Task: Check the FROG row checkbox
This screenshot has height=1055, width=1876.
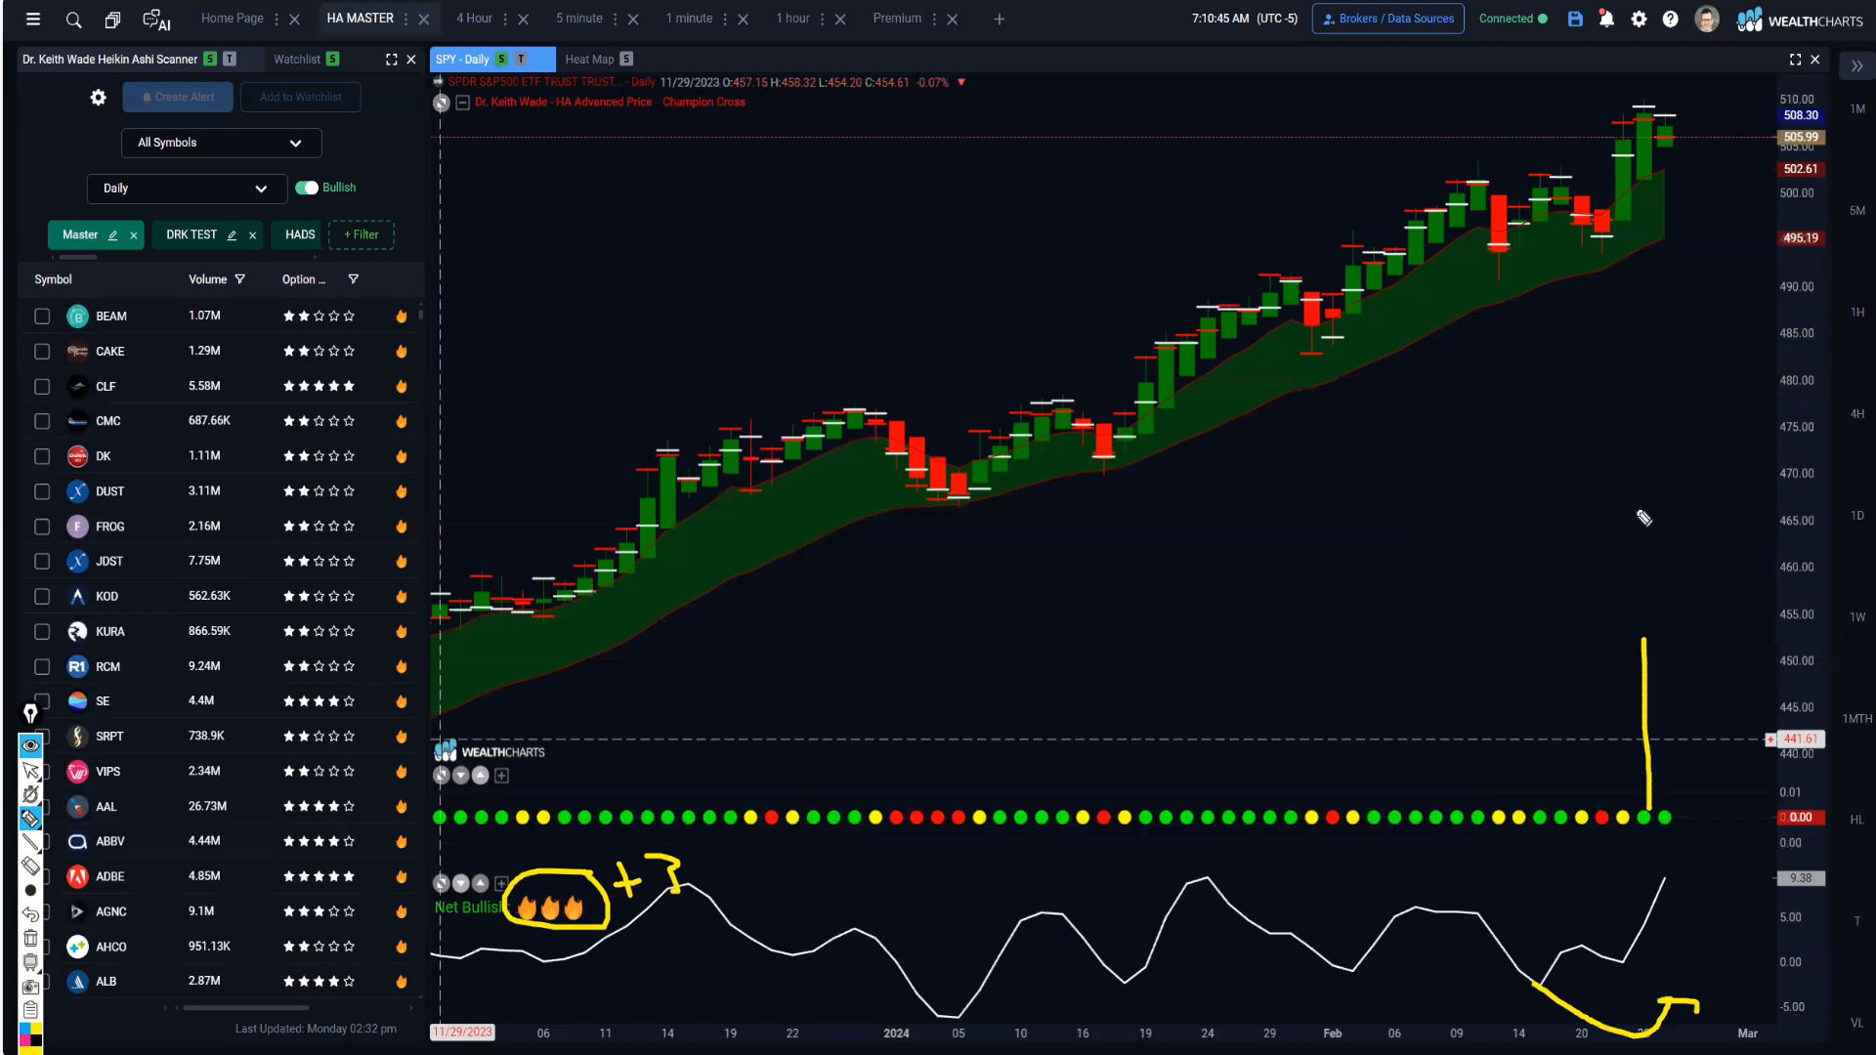Action: 42,527
